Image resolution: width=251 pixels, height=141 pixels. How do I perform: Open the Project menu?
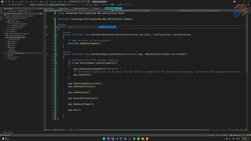pos(22,2)
